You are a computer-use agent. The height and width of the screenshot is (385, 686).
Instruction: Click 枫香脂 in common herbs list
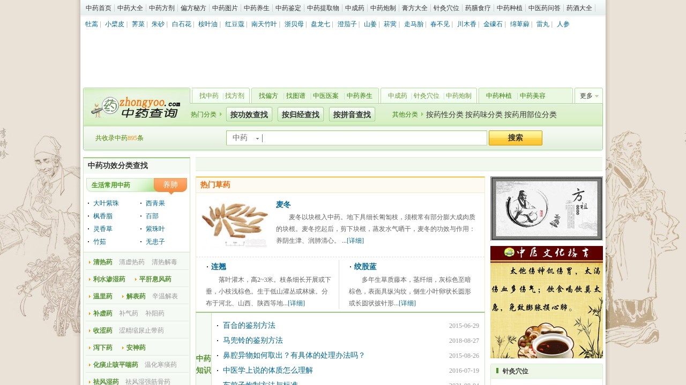coord(103,216)
